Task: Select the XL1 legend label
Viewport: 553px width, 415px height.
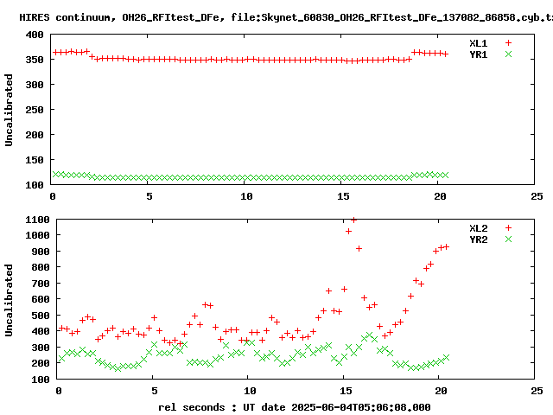Action: pos(478,42)
